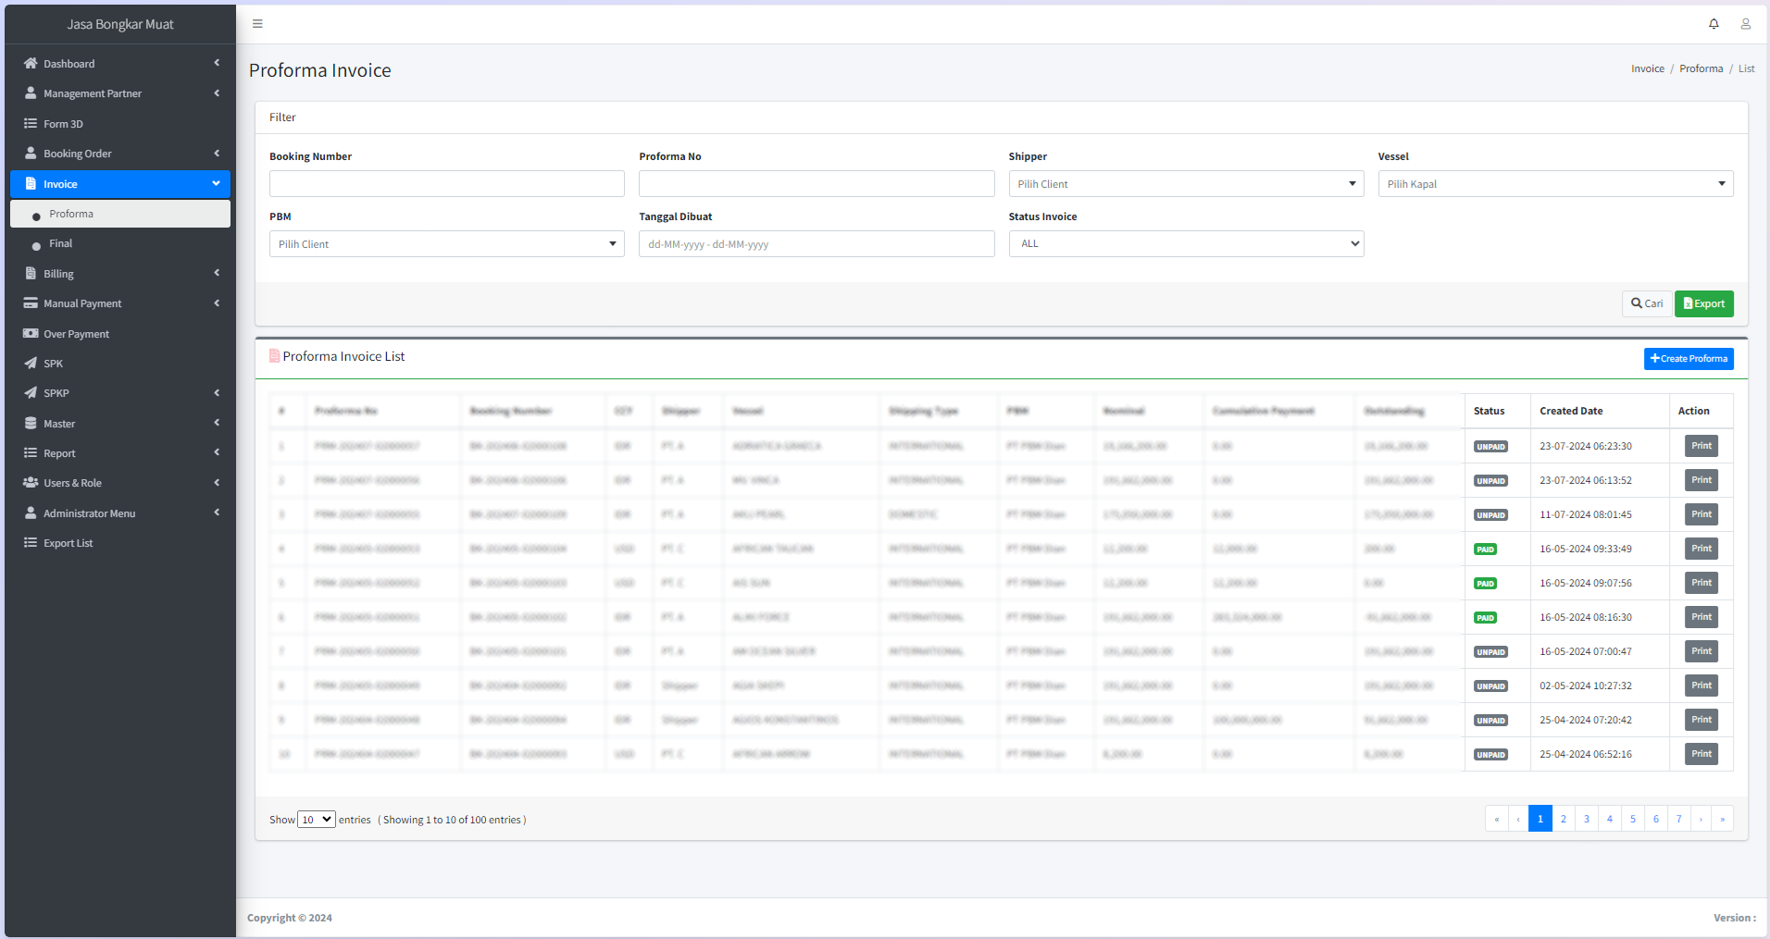This screenshot has height=939, width=1770.
Task: Select Final under the Invoice menu
Action: point(61,243)
